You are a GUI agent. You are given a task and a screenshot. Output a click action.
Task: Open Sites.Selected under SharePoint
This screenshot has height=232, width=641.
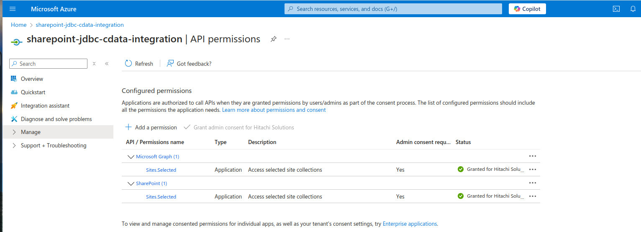[x=161, y=197]
